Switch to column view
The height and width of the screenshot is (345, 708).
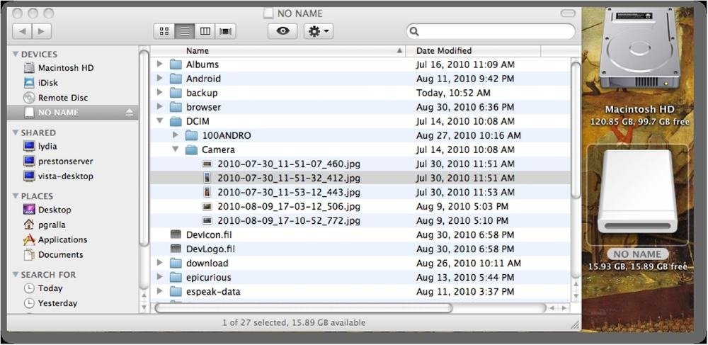205,31
